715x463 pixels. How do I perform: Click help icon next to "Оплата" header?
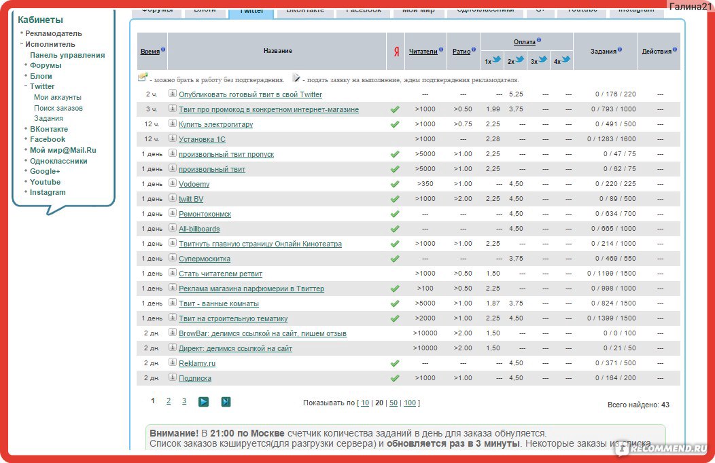click(539, 40)
